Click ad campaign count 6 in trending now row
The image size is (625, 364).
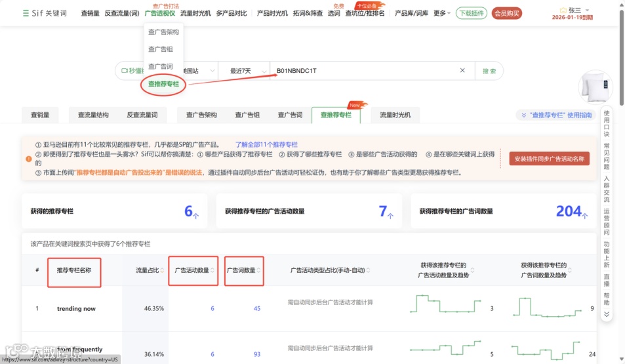[212, 308]
